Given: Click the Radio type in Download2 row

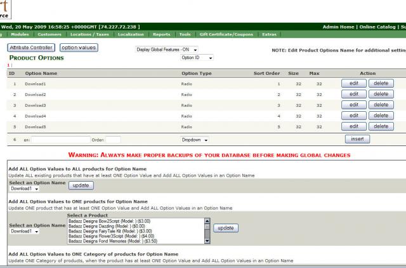Looking at the screenshot, I should click(x=187, y=95).
